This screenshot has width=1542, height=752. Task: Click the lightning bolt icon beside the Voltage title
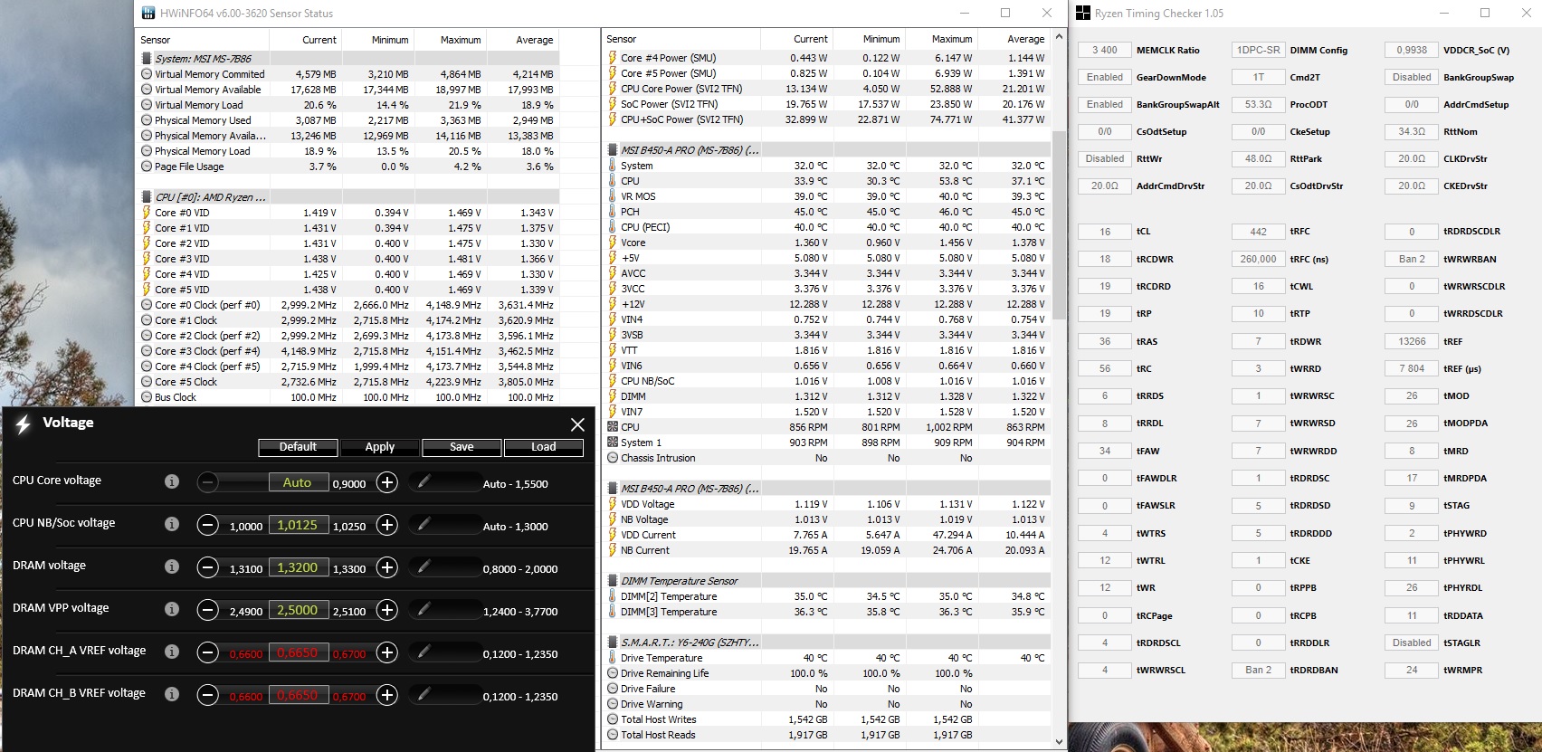click(x=24, y=424)
